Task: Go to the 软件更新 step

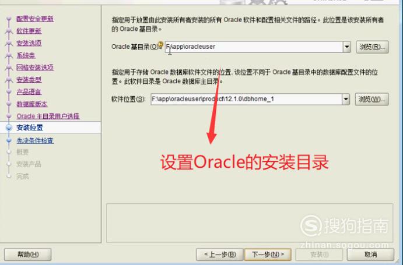Action: click(x=29, y=31)
